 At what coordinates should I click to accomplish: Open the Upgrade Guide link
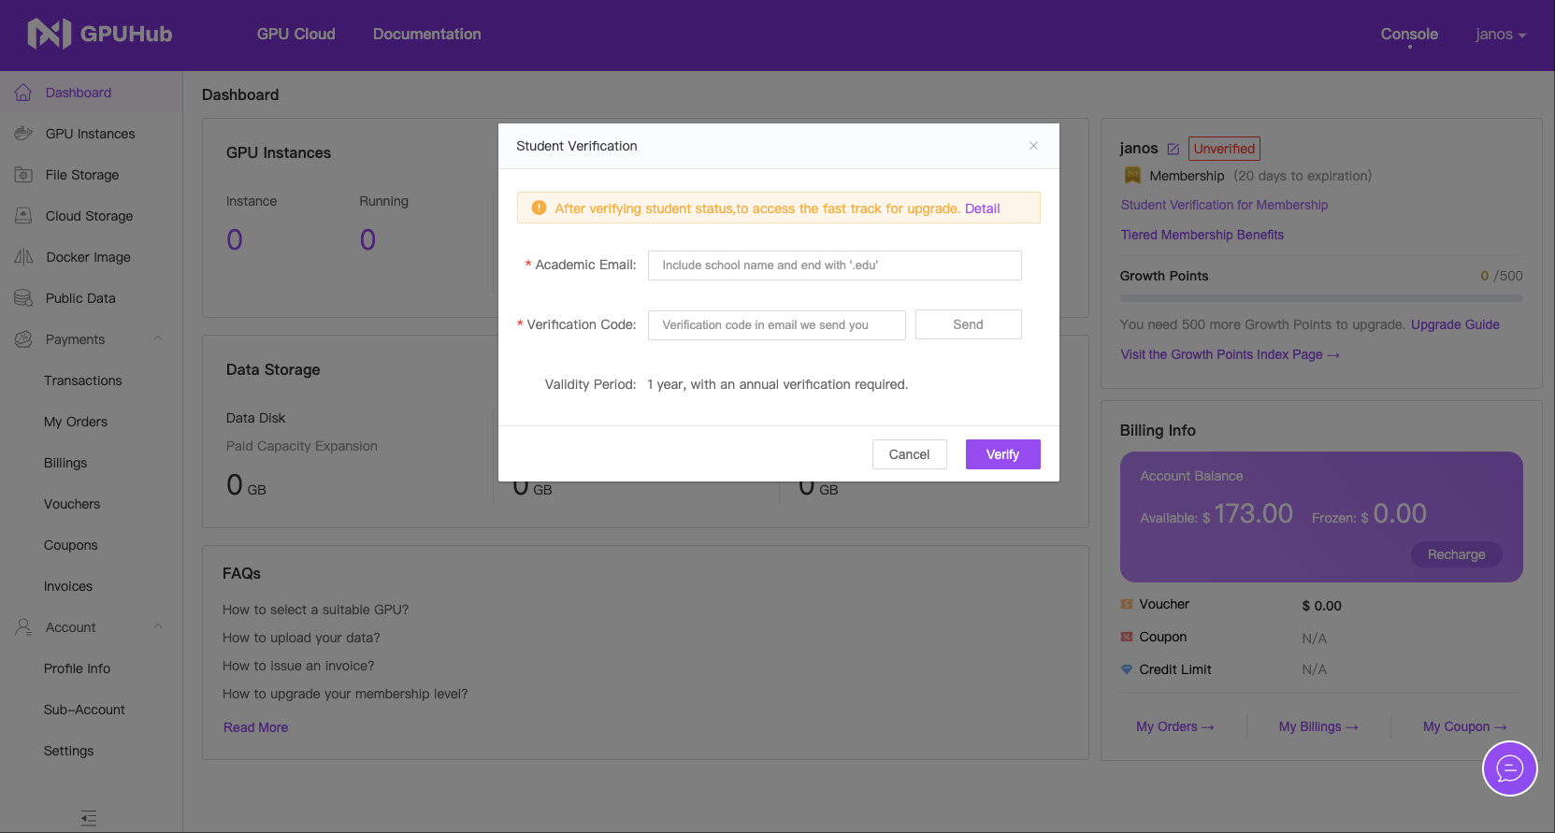click(x=1455, y=324)
